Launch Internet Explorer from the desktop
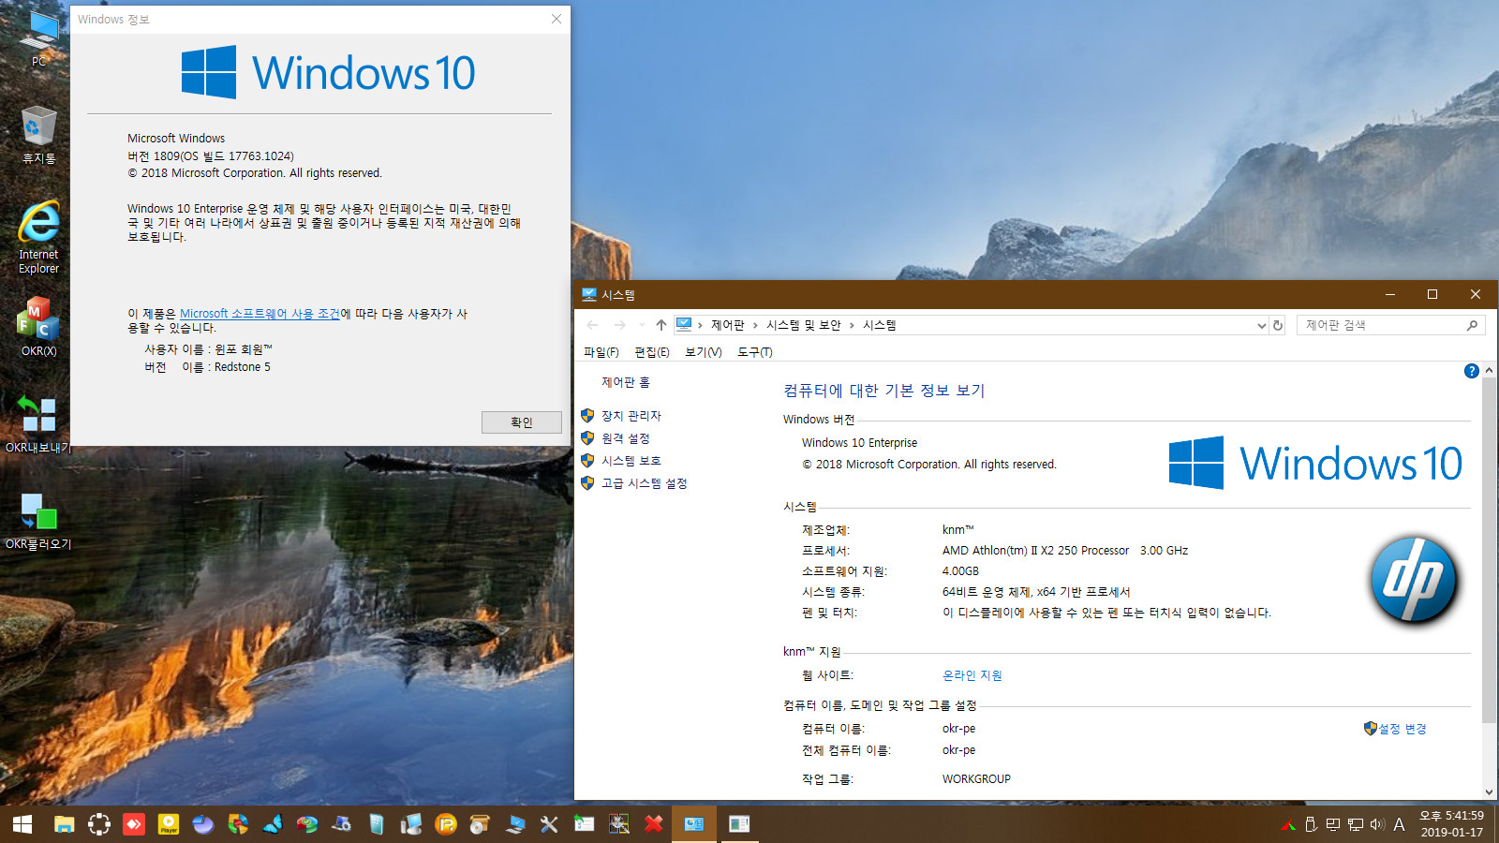1499x843 pixels. (38, 237)
